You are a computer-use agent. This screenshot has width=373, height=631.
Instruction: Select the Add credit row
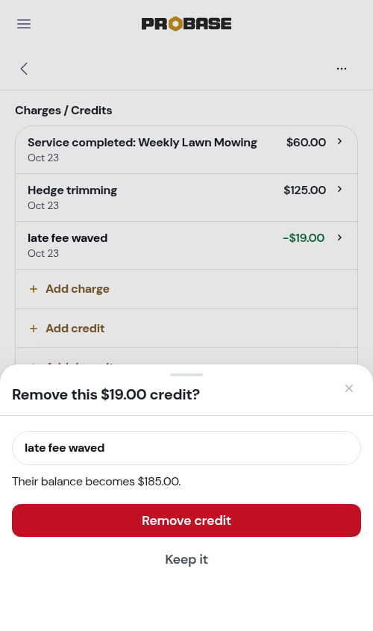pyautogui.click(x=186, y=329)
